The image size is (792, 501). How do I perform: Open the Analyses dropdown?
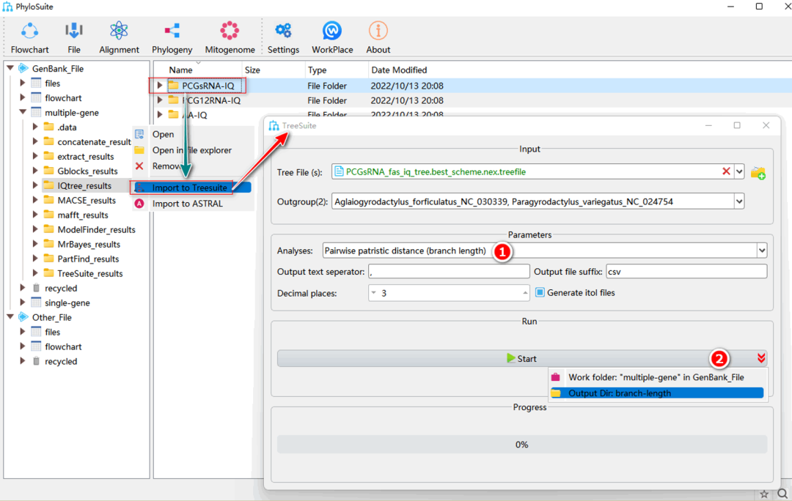point(762,250)
